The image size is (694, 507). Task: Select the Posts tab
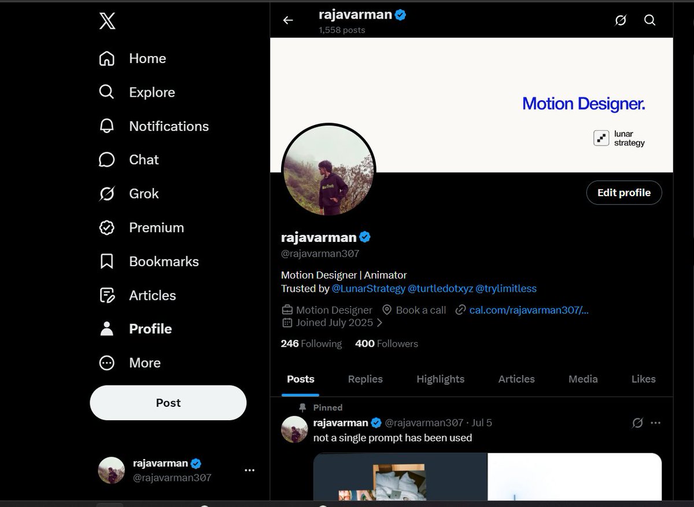(x=301, y=379)
